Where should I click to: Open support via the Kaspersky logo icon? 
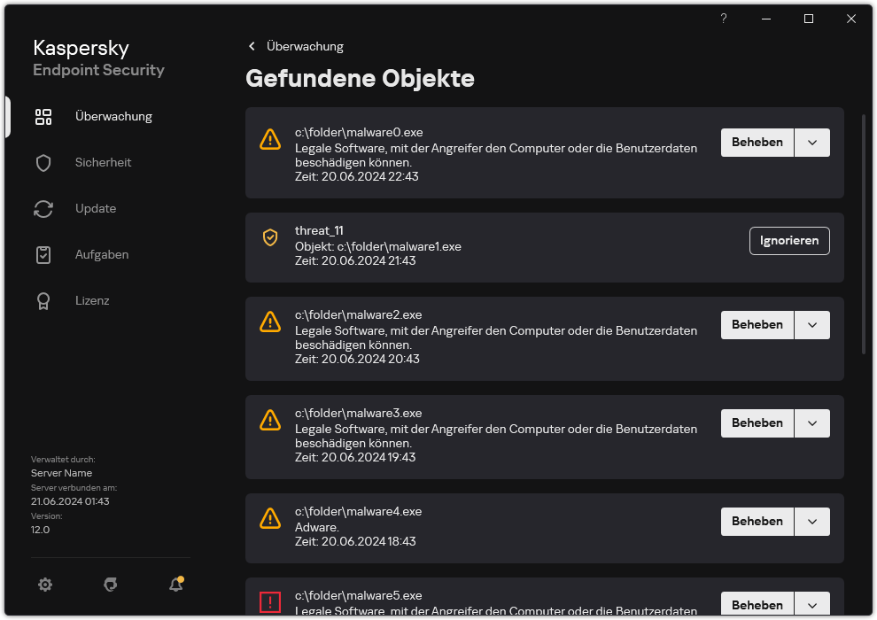click(x=110, y=585)
